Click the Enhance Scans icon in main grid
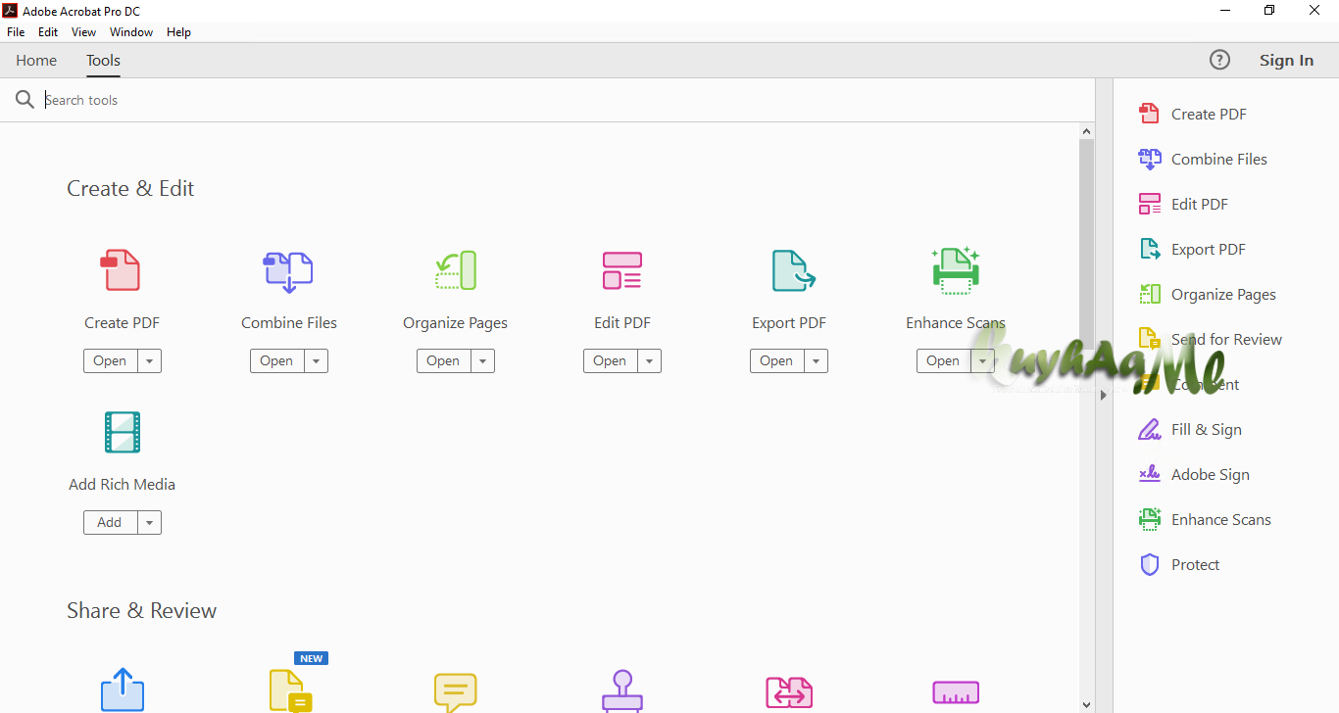 click(955, 270)
